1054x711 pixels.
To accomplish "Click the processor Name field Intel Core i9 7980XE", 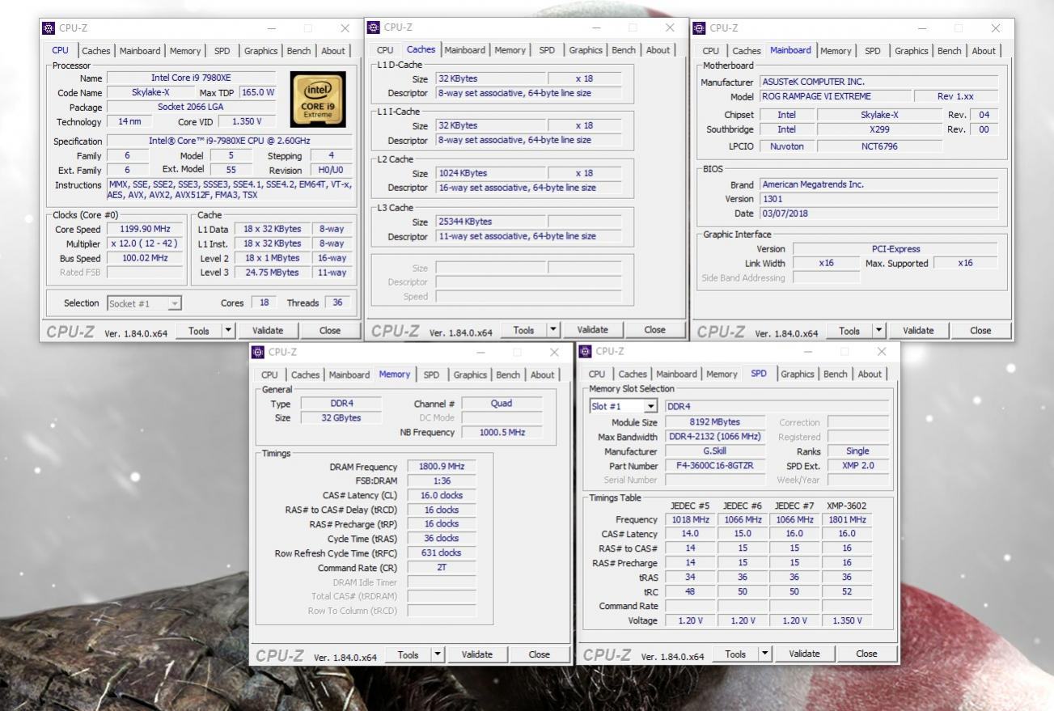I will point(193,78).
